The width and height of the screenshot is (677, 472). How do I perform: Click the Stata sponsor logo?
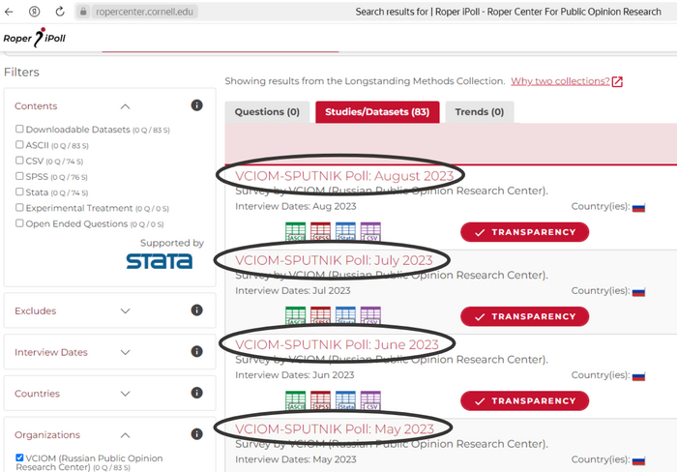point(160,261)
